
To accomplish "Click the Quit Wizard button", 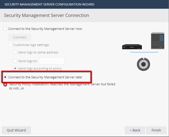I will click(16, 130).
